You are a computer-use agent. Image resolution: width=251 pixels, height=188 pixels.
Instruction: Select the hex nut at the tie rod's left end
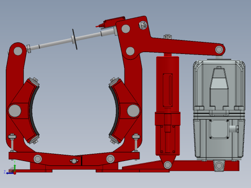click(x=28, y=49)
